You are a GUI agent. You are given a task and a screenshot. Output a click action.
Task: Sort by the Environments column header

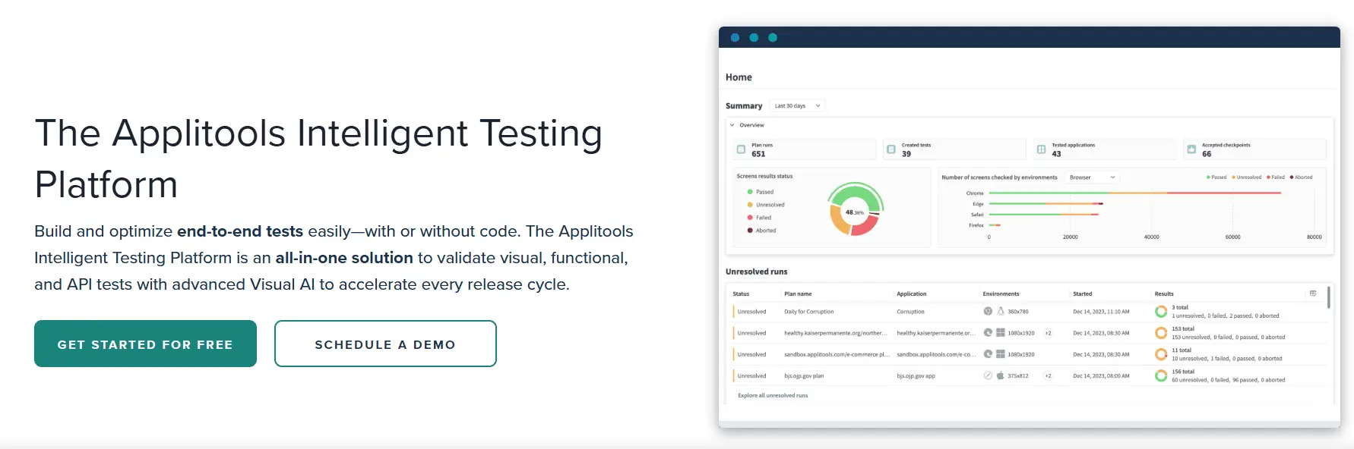point(1001,294)
